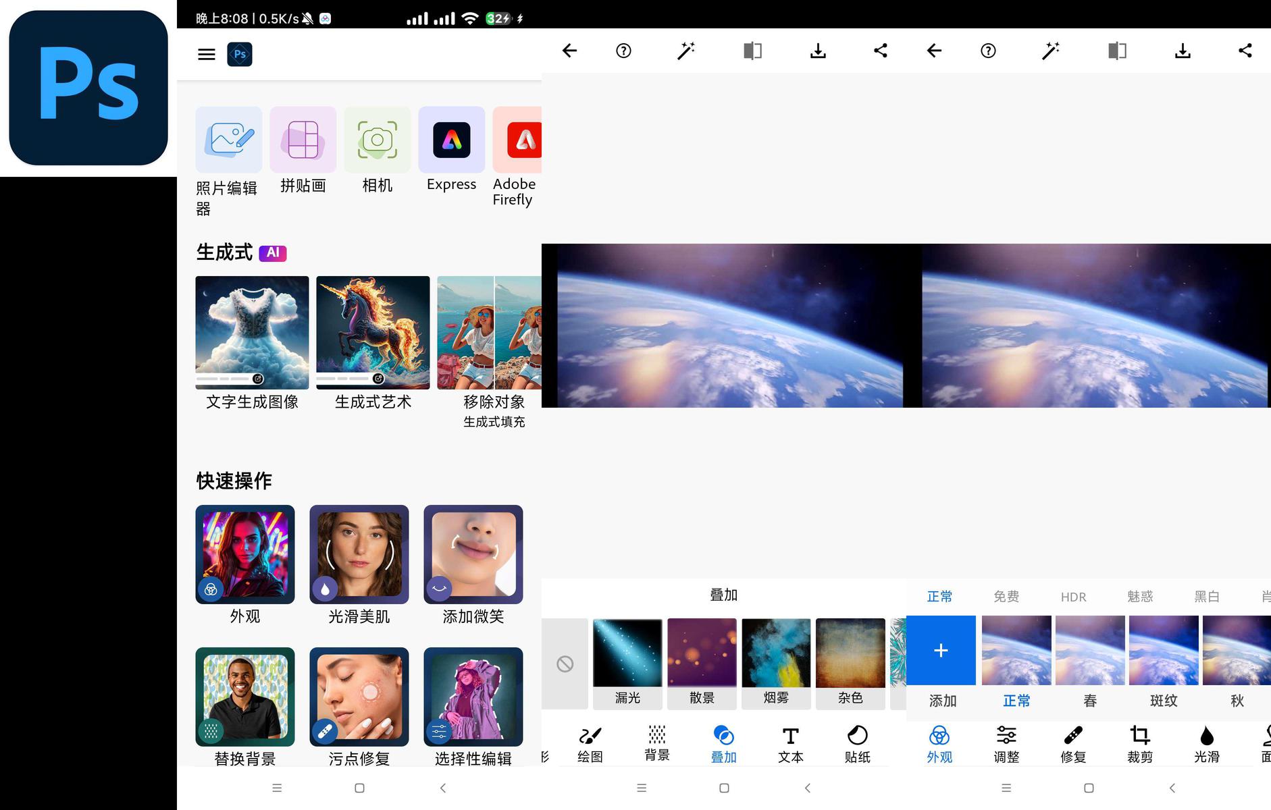Select the 光滑美肌 quick action card
The height and width of the screenshot is (810, 1271).
point(359,554)
